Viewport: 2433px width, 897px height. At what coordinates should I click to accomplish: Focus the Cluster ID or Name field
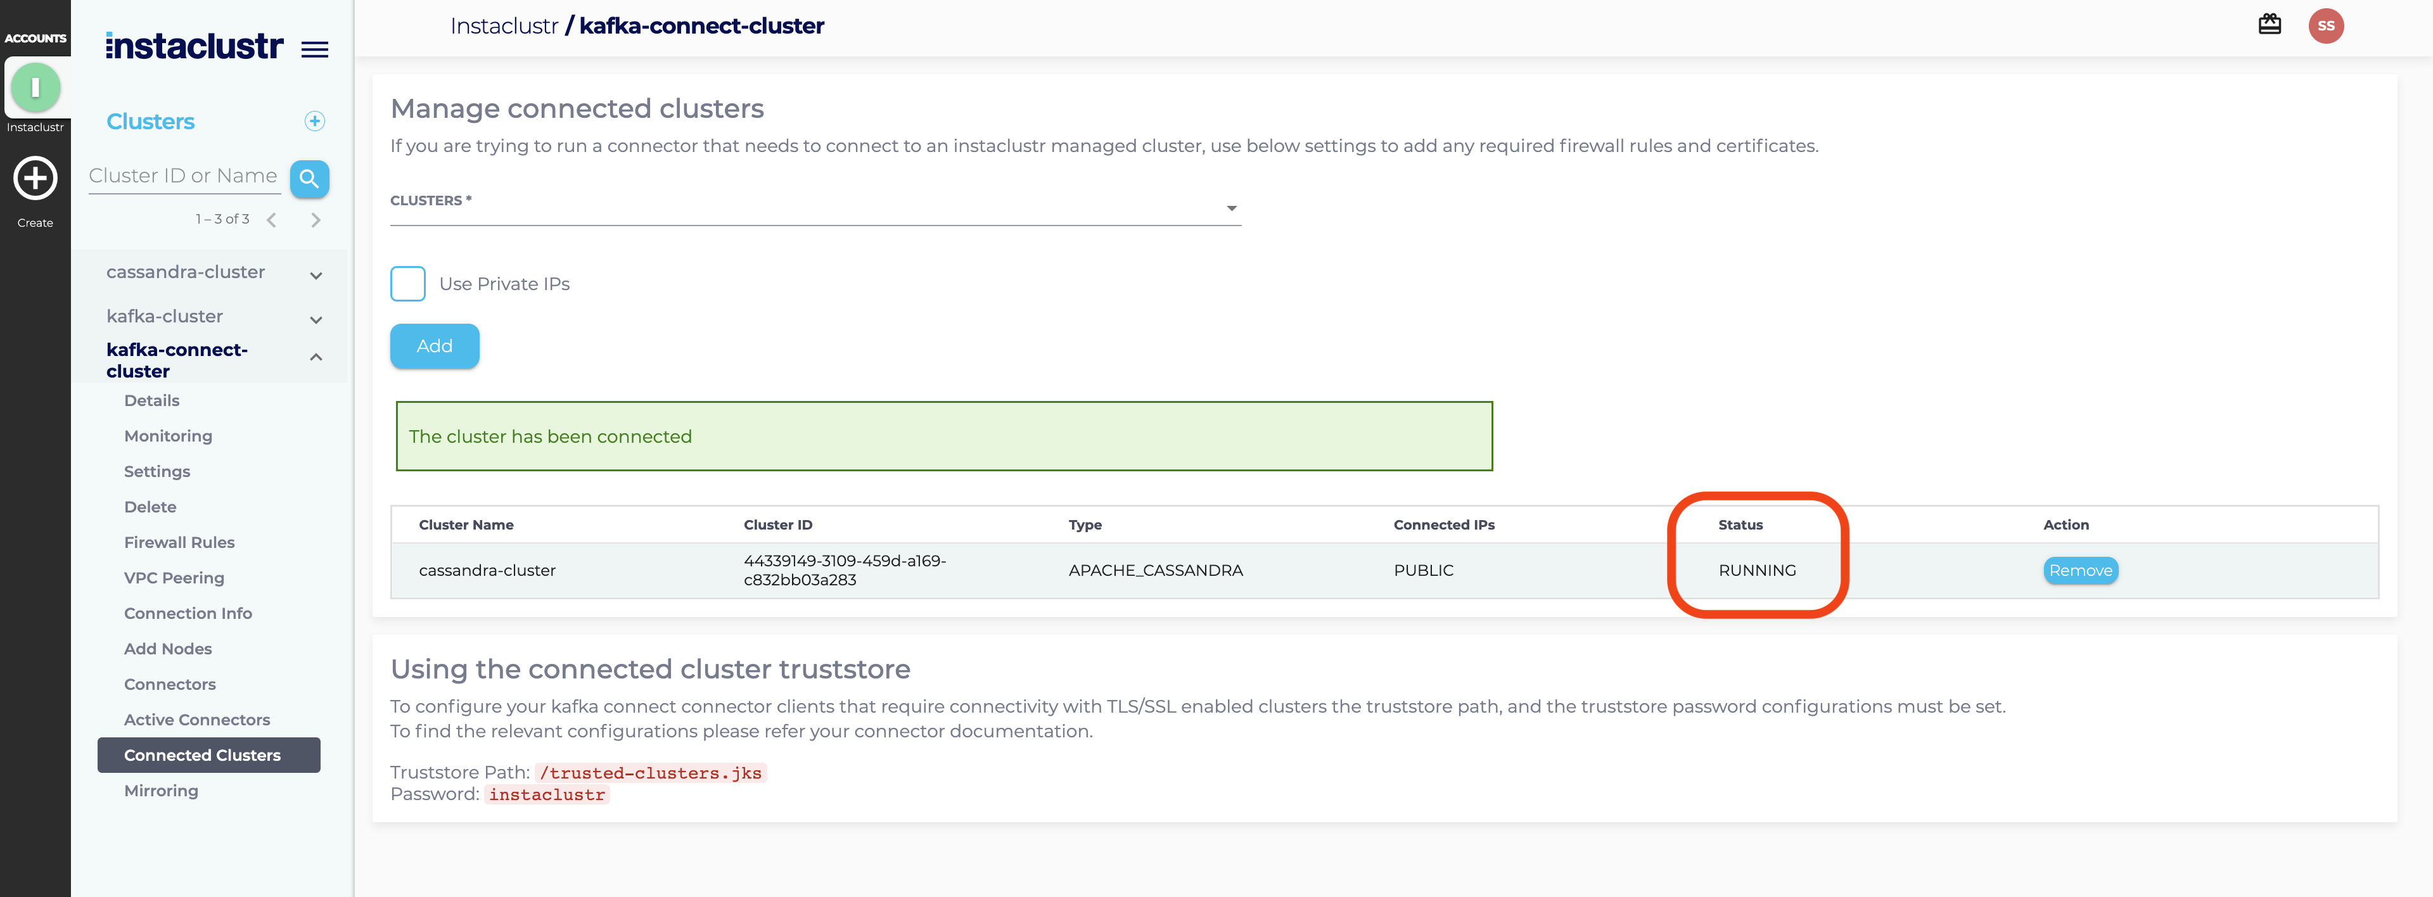tap(184, 177)
